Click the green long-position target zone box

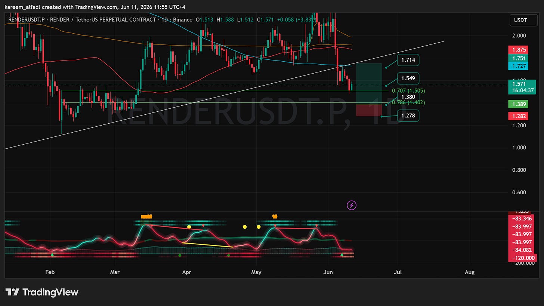(x=369, y=84)
